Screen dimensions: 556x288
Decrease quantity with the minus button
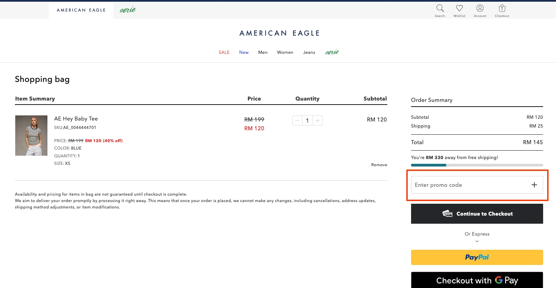[297, 120]
